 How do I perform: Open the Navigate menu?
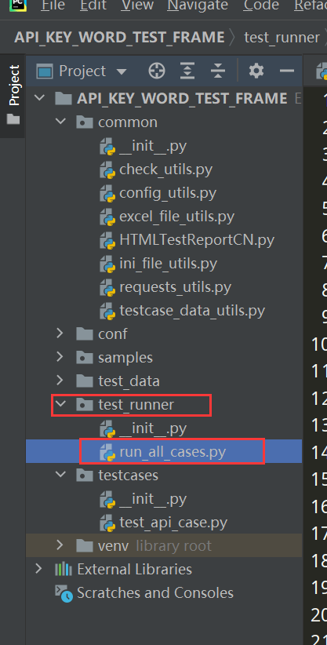(198, 5)
